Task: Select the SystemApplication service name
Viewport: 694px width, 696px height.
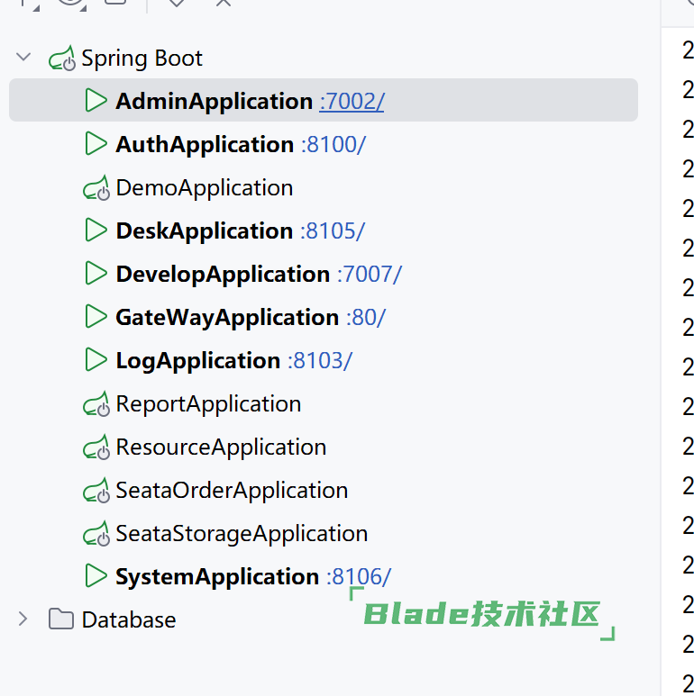Action: [217, 576]
